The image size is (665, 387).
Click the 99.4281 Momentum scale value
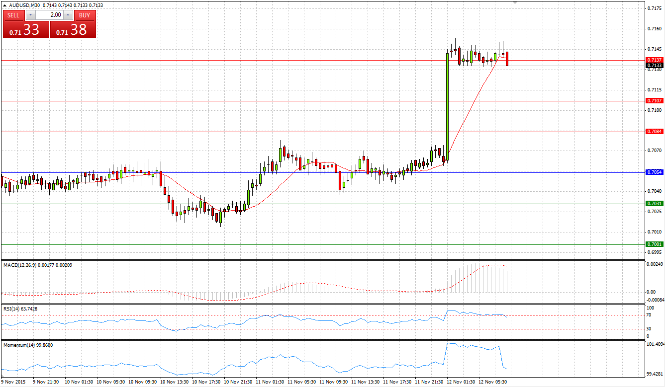[x=654, y=374]
